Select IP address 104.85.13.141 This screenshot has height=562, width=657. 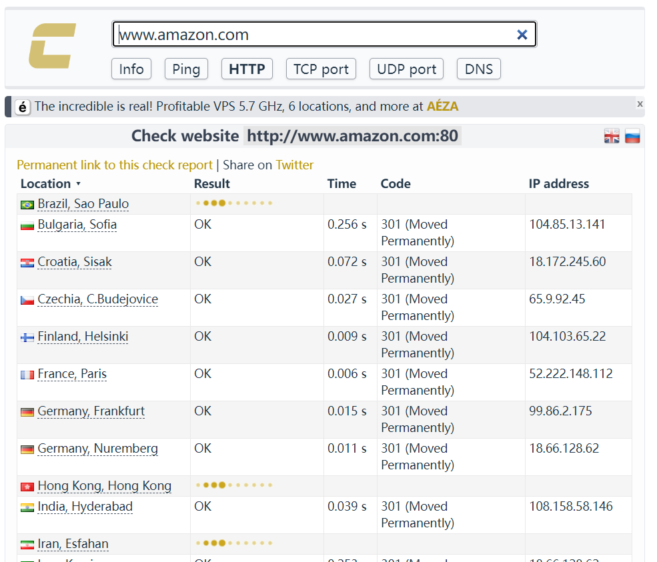click(567, 225)
